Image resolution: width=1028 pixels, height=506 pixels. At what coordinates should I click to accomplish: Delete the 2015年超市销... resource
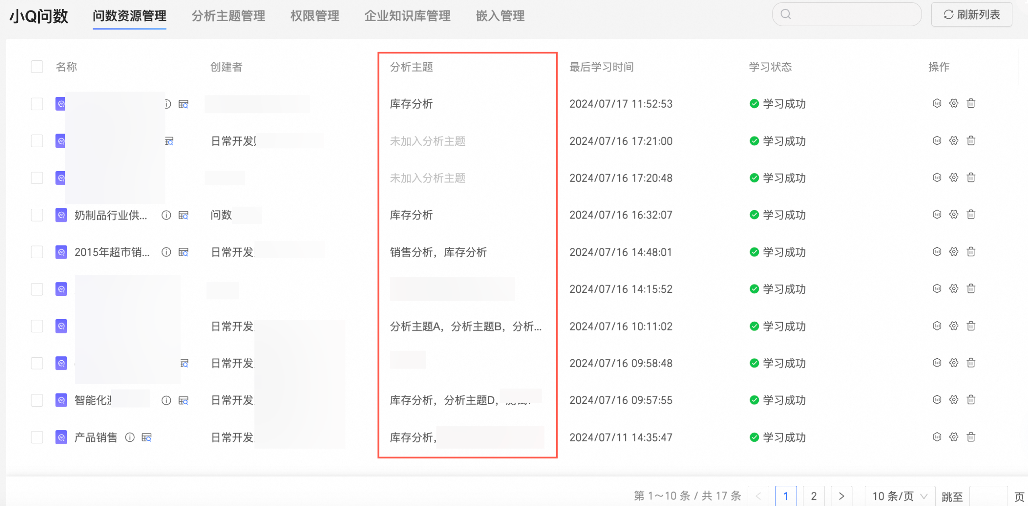point(971,252)
